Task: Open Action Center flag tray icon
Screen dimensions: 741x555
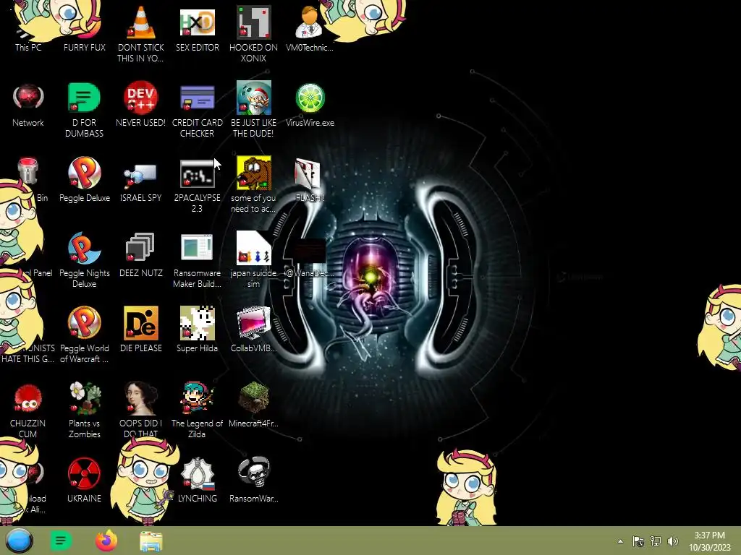Action: click(x=638, y=541)
